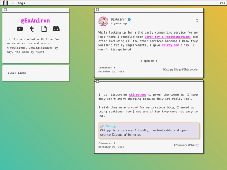Open the #Chirpy.dev tag

[x=190, y=70]
